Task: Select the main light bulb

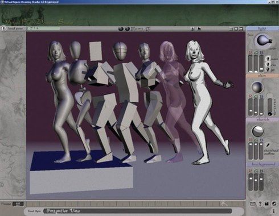Action: (x=268, y=58)
